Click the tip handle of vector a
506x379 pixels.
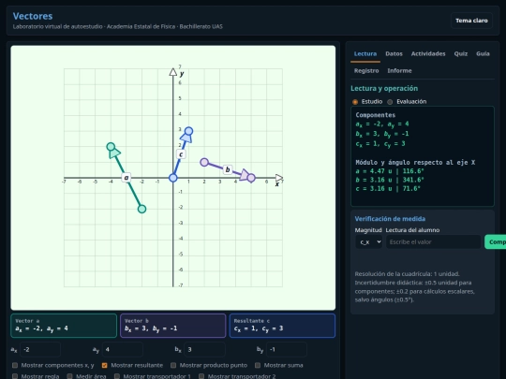(111, 147)
